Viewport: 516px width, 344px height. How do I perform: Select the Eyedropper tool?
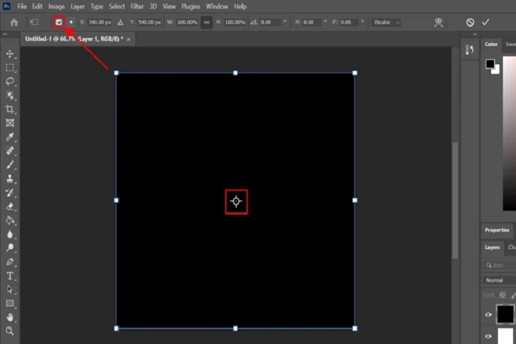coord(10,137)
